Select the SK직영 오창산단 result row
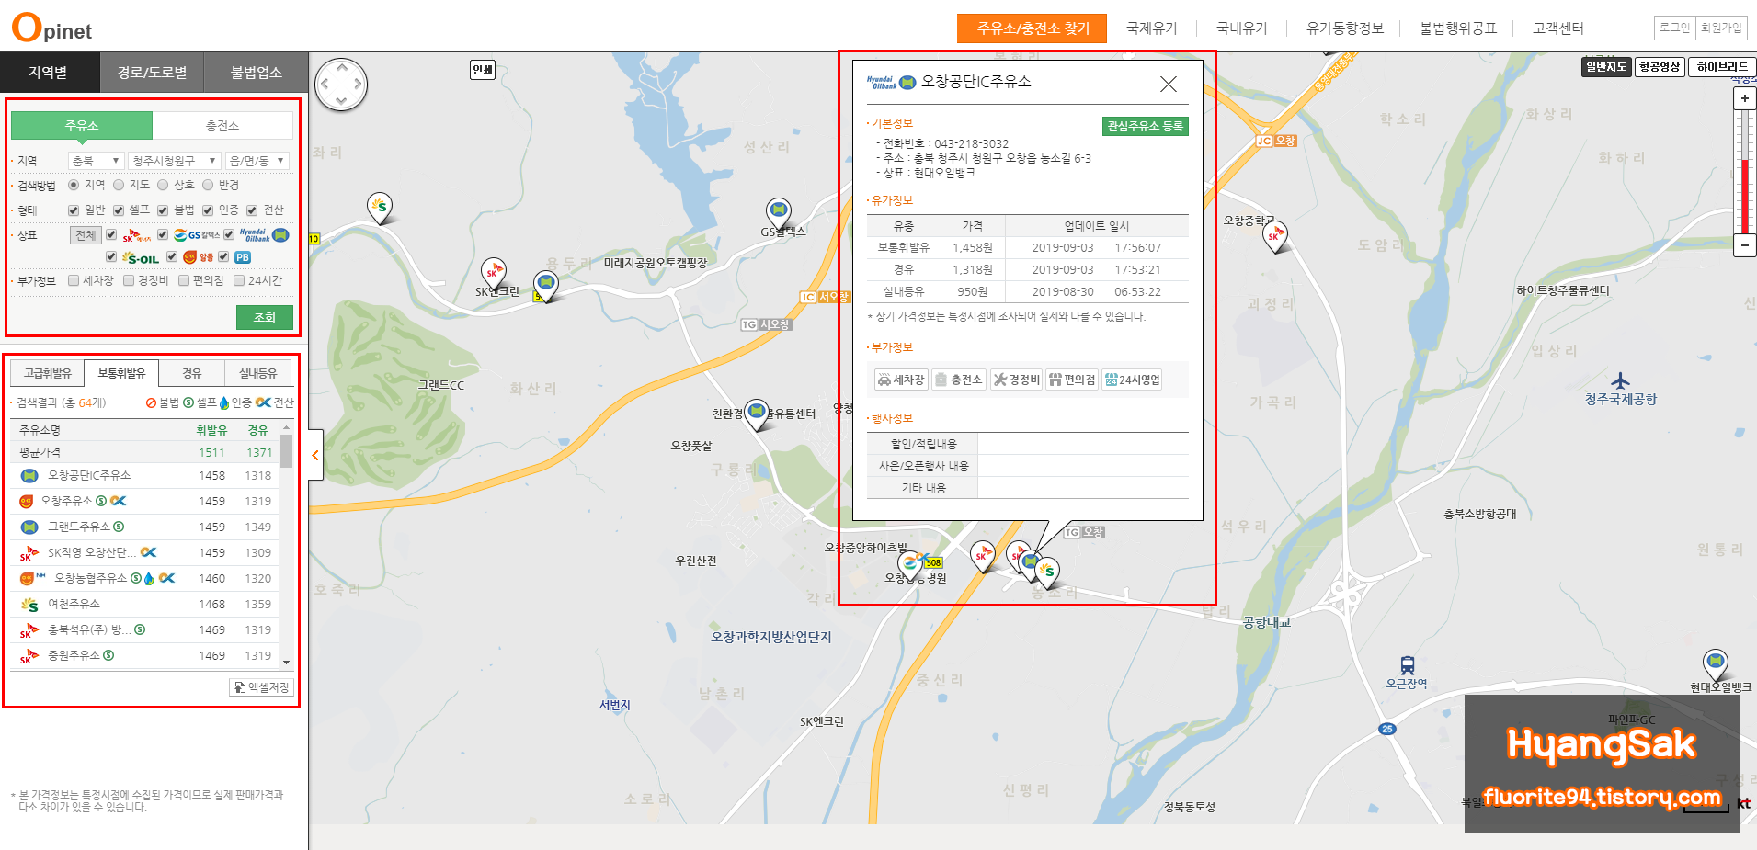Viewport: 1757px width, 850px height. click(x=146, y=553)
